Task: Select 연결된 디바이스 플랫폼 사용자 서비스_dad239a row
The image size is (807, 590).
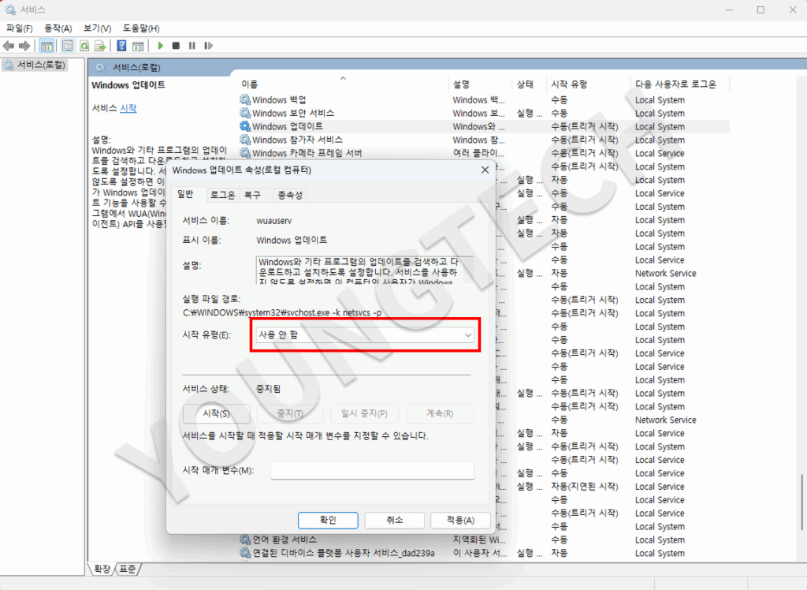Action: tap(484, 553)
